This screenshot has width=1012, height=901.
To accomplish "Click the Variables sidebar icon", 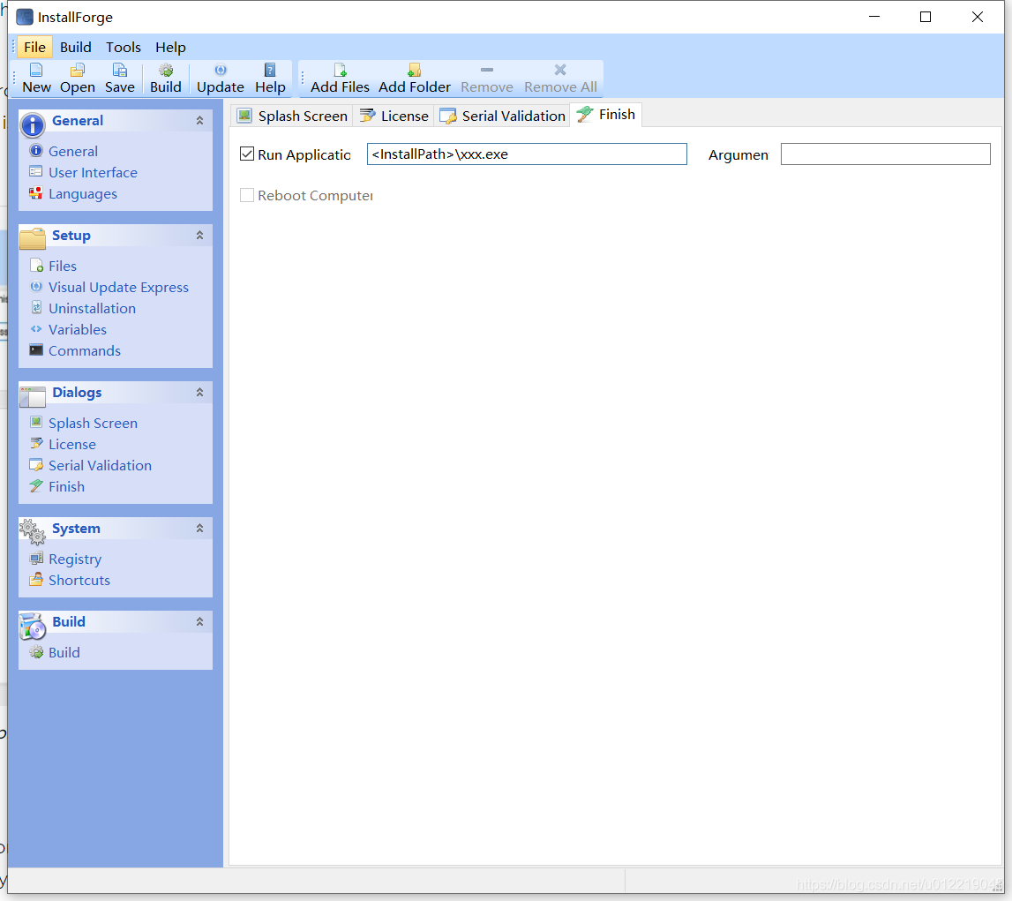I will click(x=36, y=329).
